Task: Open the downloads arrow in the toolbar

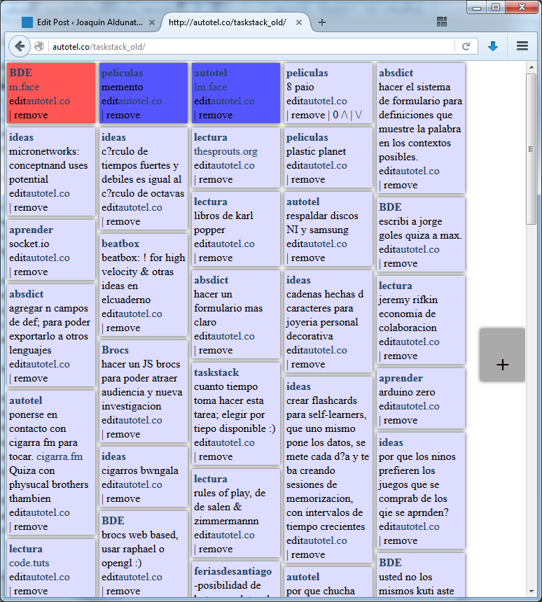Action: [493, 46]
